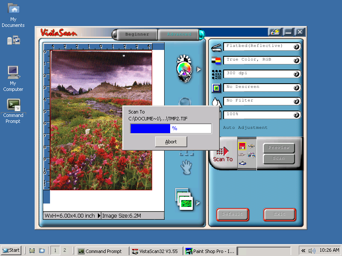Click the flatbed scanner source icon
Image resolution: width=342 pixels, height=256 pixels.
point(216,47)
